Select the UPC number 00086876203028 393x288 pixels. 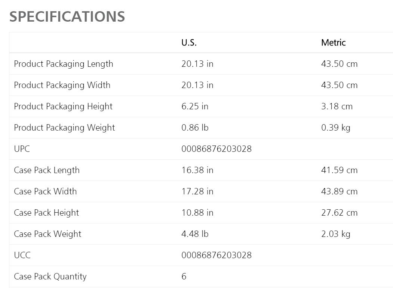217,149
